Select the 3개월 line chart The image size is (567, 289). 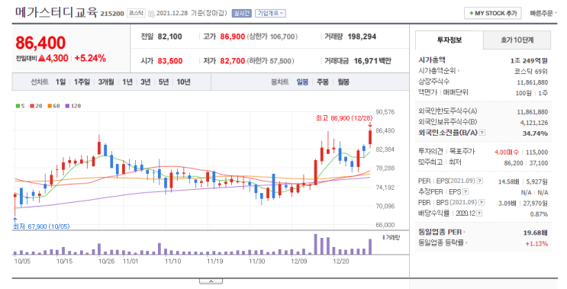click(106, 82)
